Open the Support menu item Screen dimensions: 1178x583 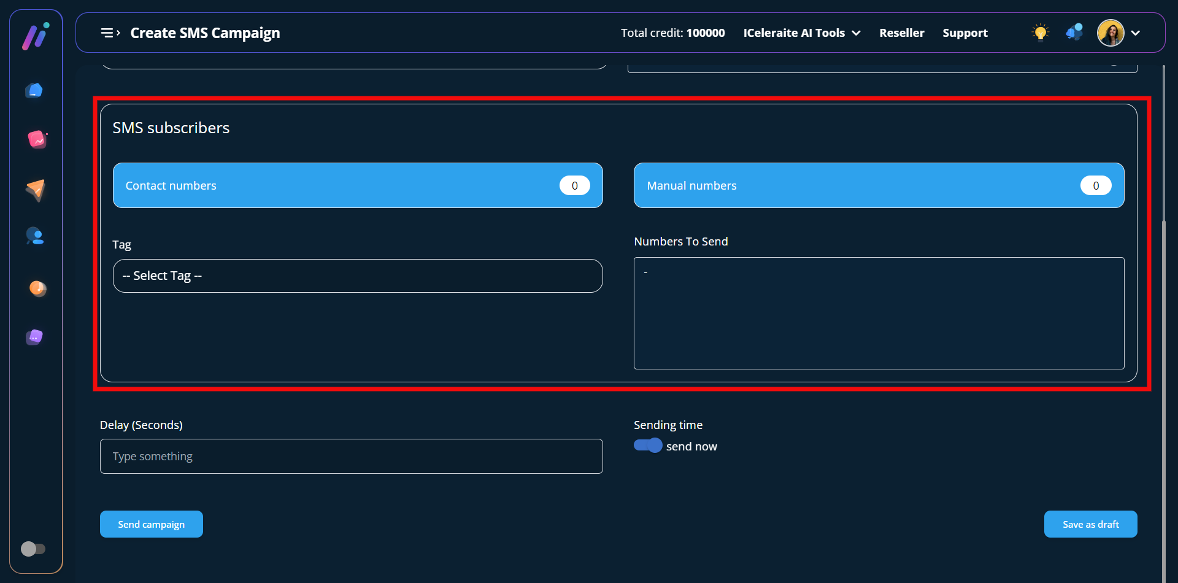click(964, 33)
